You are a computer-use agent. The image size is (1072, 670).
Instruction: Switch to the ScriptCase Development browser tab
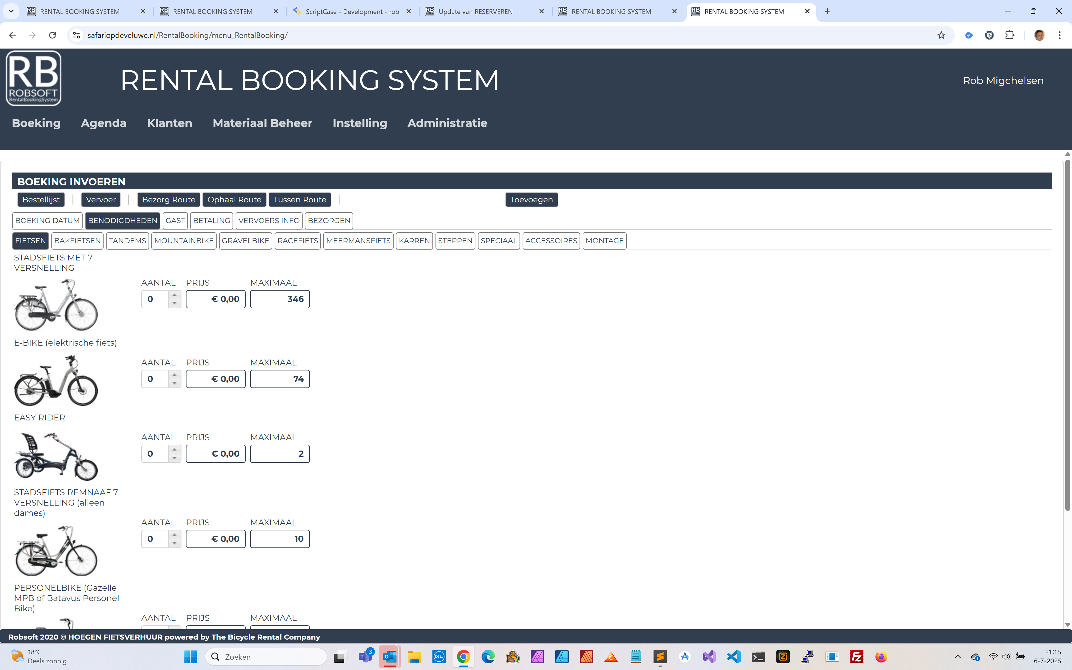click(x=352, y=11)
